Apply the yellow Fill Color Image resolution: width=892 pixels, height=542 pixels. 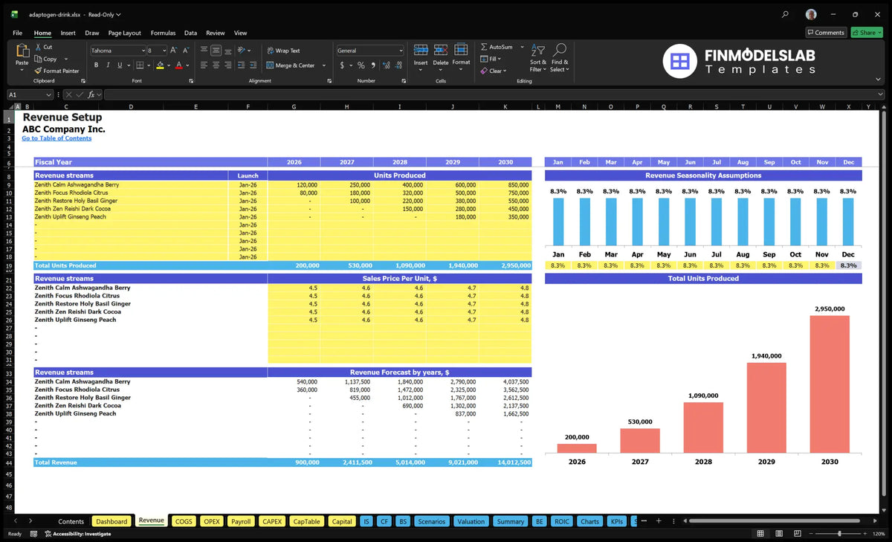[160, 65]
